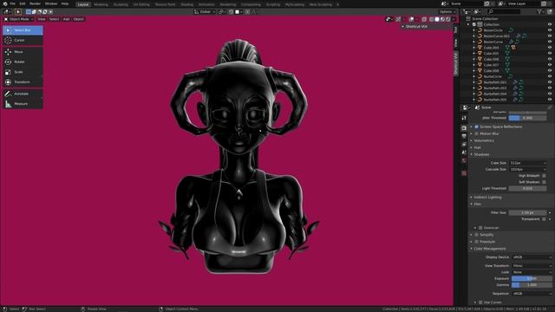Switch to solid viewport shading
555x312 pixels.
[437, 19]
